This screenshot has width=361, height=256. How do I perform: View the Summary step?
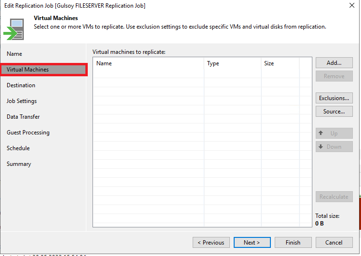pyautogui.click(x=19, y=164)
